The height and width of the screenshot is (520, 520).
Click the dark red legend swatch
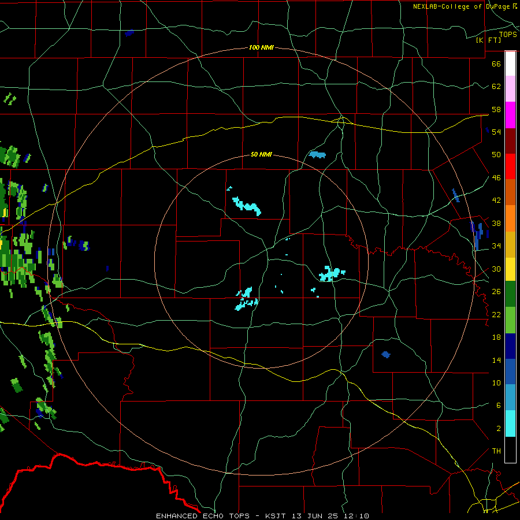(x=510, y=141)
